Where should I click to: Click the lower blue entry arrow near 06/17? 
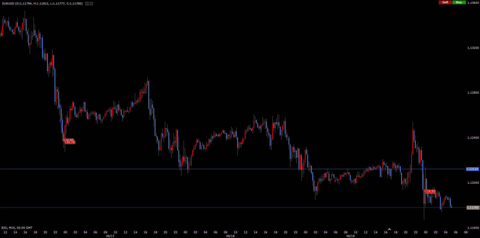pos(61,121)
